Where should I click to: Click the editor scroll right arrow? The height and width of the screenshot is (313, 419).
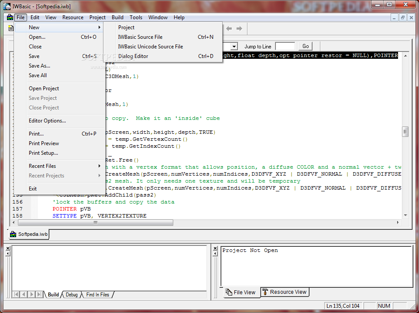click(x=398, y=222)
